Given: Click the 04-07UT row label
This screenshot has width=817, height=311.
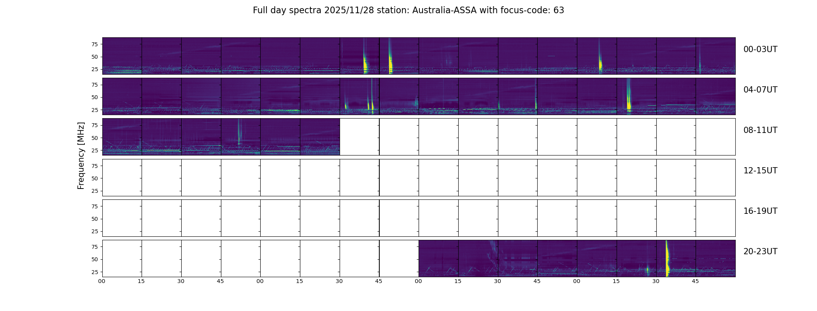Looking at the screenshot, I should click(760, 90).
